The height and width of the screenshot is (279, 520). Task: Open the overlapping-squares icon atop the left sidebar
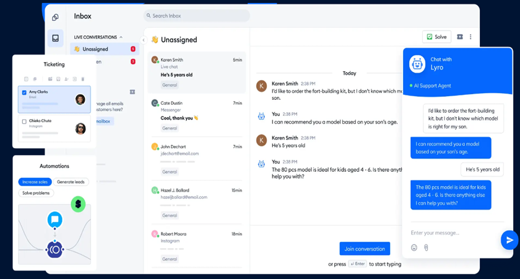(x=55, y=17)
